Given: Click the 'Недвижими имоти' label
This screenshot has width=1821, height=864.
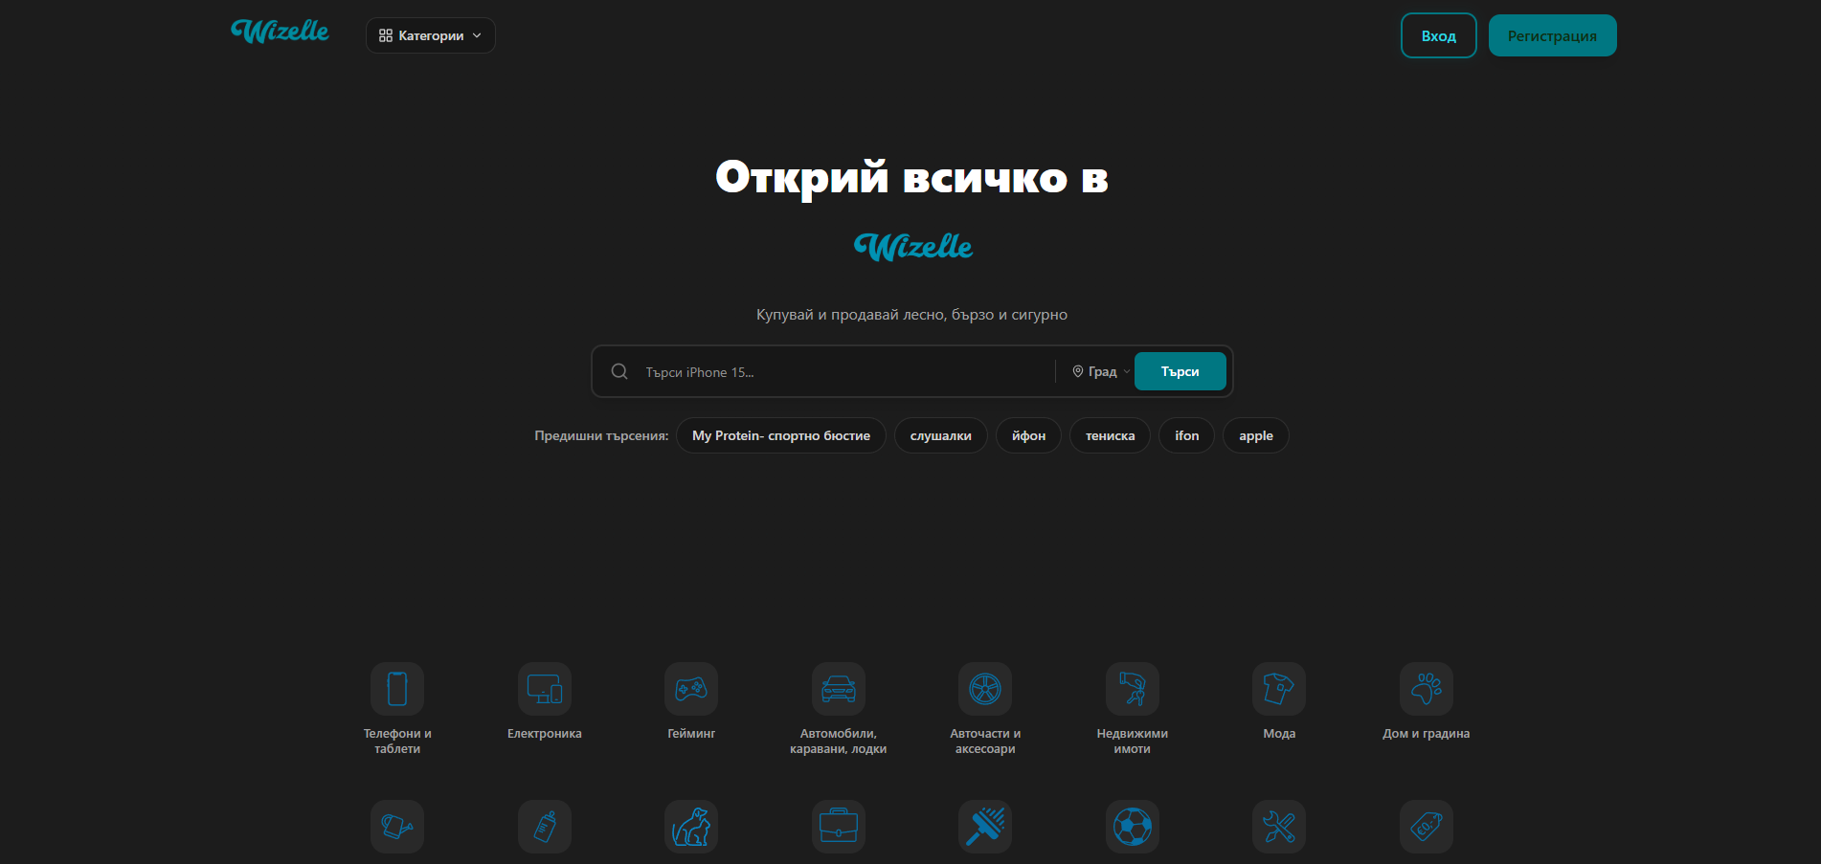Looking at the screenshot, I should click(x=1133, y=742).
